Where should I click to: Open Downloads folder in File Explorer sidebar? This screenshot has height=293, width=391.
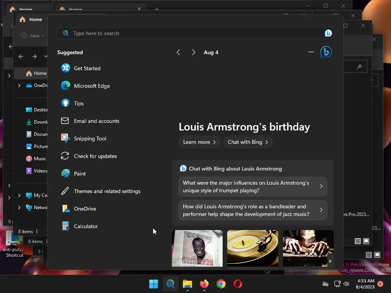coord(37,122)
